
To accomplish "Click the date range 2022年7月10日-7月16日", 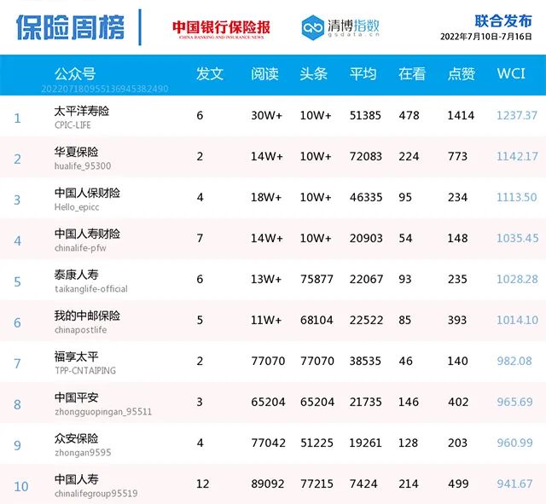I will click(486, 37).
